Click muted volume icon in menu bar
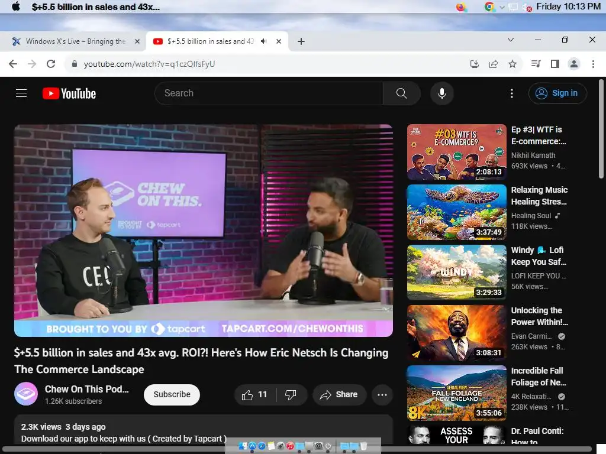This screenshot has width=606, height=454. click(527, 7)
